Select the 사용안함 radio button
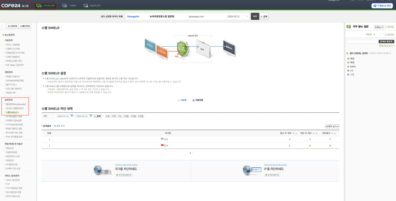 [193, 100]
